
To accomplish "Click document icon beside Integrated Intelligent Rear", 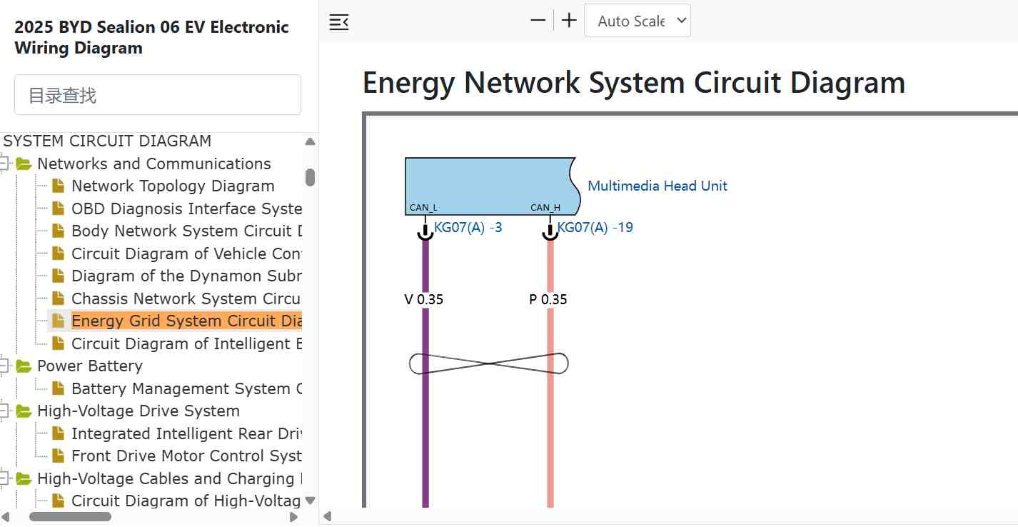I will coord(58,433).
